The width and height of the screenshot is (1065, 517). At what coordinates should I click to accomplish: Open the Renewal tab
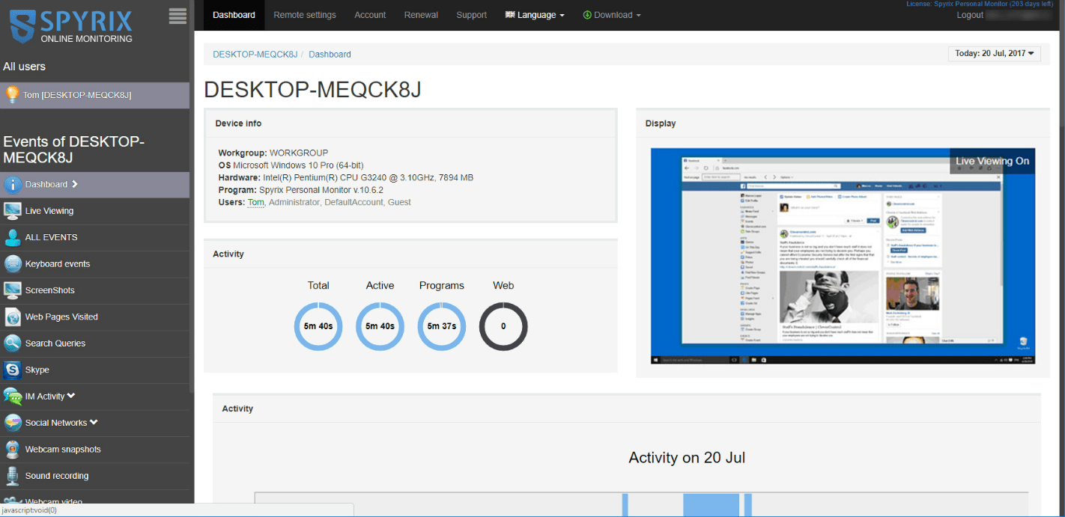pos(421,15)
